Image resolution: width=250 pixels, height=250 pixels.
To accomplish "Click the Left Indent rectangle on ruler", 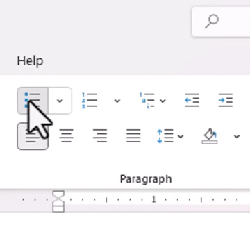I will point(58,209).
